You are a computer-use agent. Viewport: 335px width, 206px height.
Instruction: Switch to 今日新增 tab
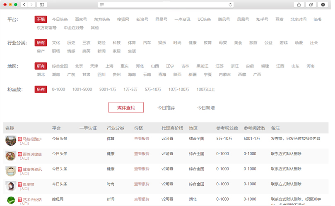click(206, 108)
